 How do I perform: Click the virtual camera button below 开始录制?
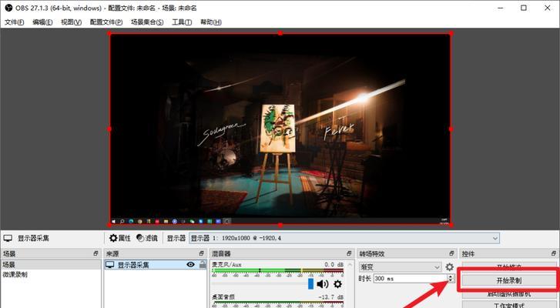point(508,293)
